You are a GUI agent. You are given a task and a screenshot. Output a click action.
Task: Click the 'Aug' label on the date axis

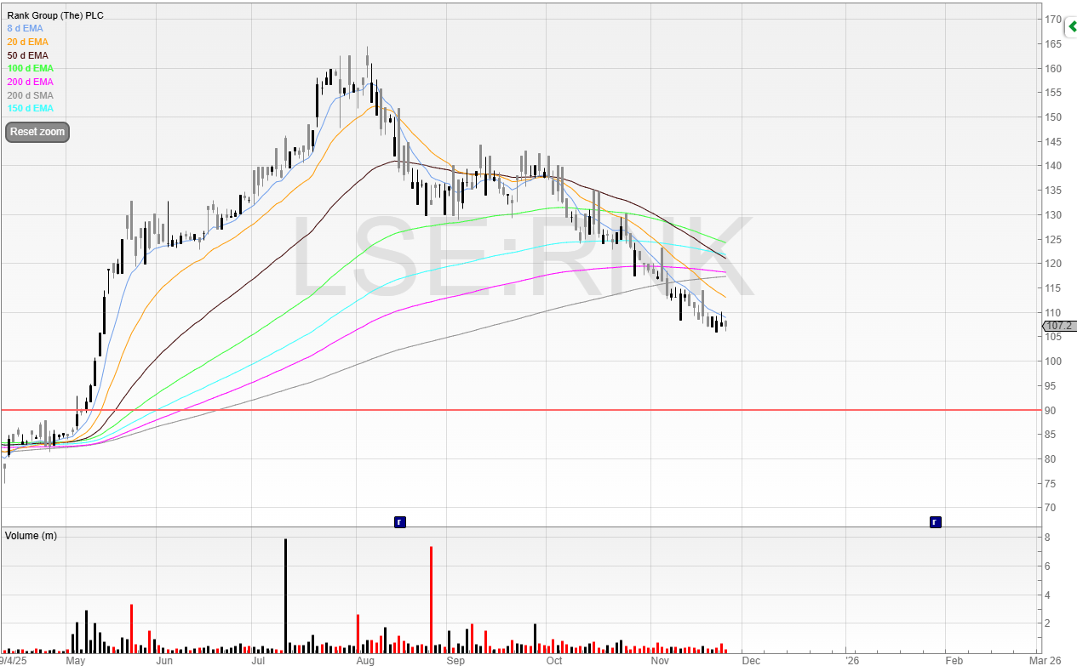(365, 660)
